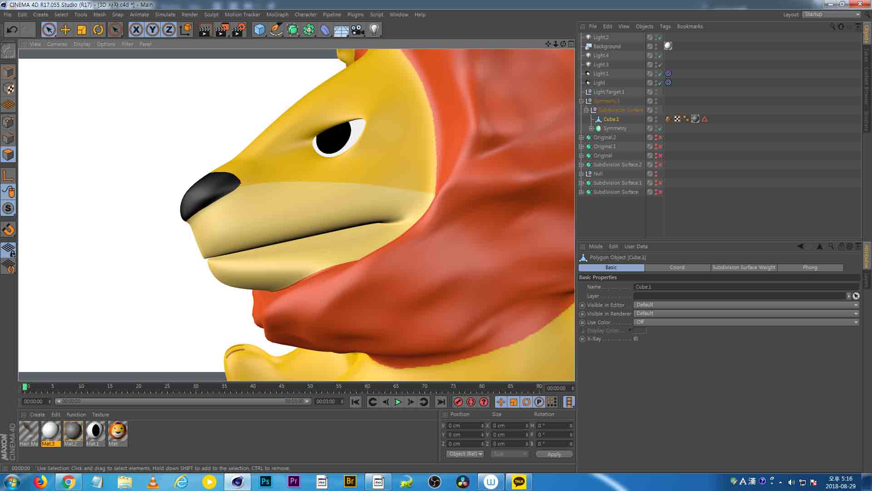Open the Object (Rel) dropdown
This screenshot has width=872, height=491.
click(465, 454)
